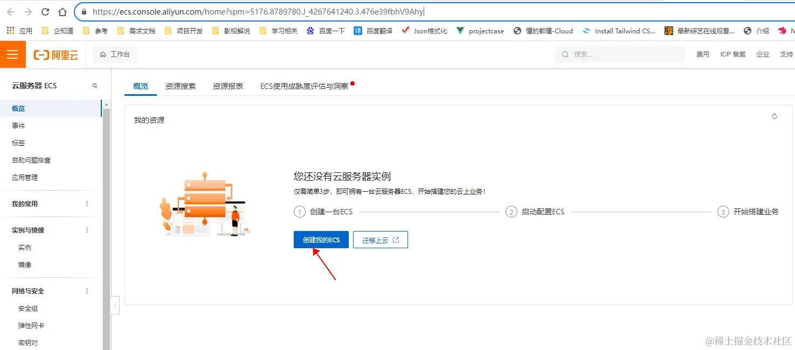795x350 pixels.
Task: Open the 百度一下 bookmark
Action: click(326, 31)
